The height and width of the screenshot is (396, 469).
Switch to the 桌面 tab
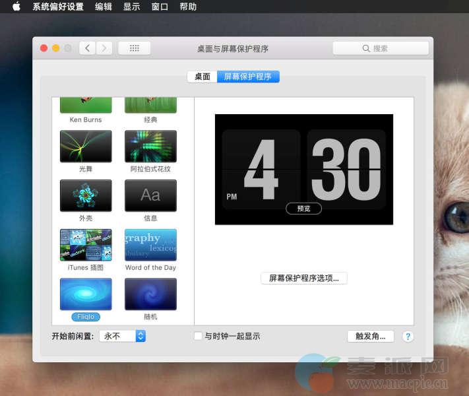pos(202,77)
